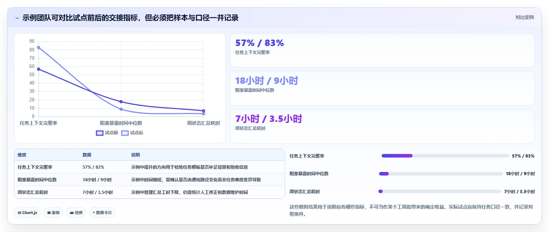Click the x-axis label 阻塞暴露时间中位数
Screen dimensions: 549x232
tap(121, 123)
